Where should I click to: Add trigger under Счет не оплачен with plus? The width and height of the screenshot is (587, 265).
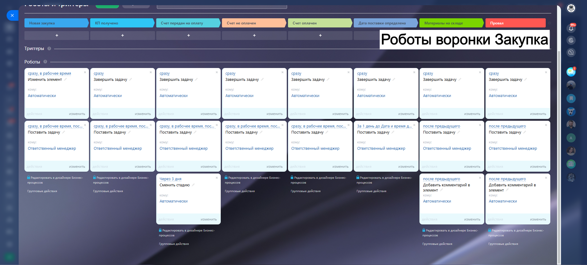[254, 35]
